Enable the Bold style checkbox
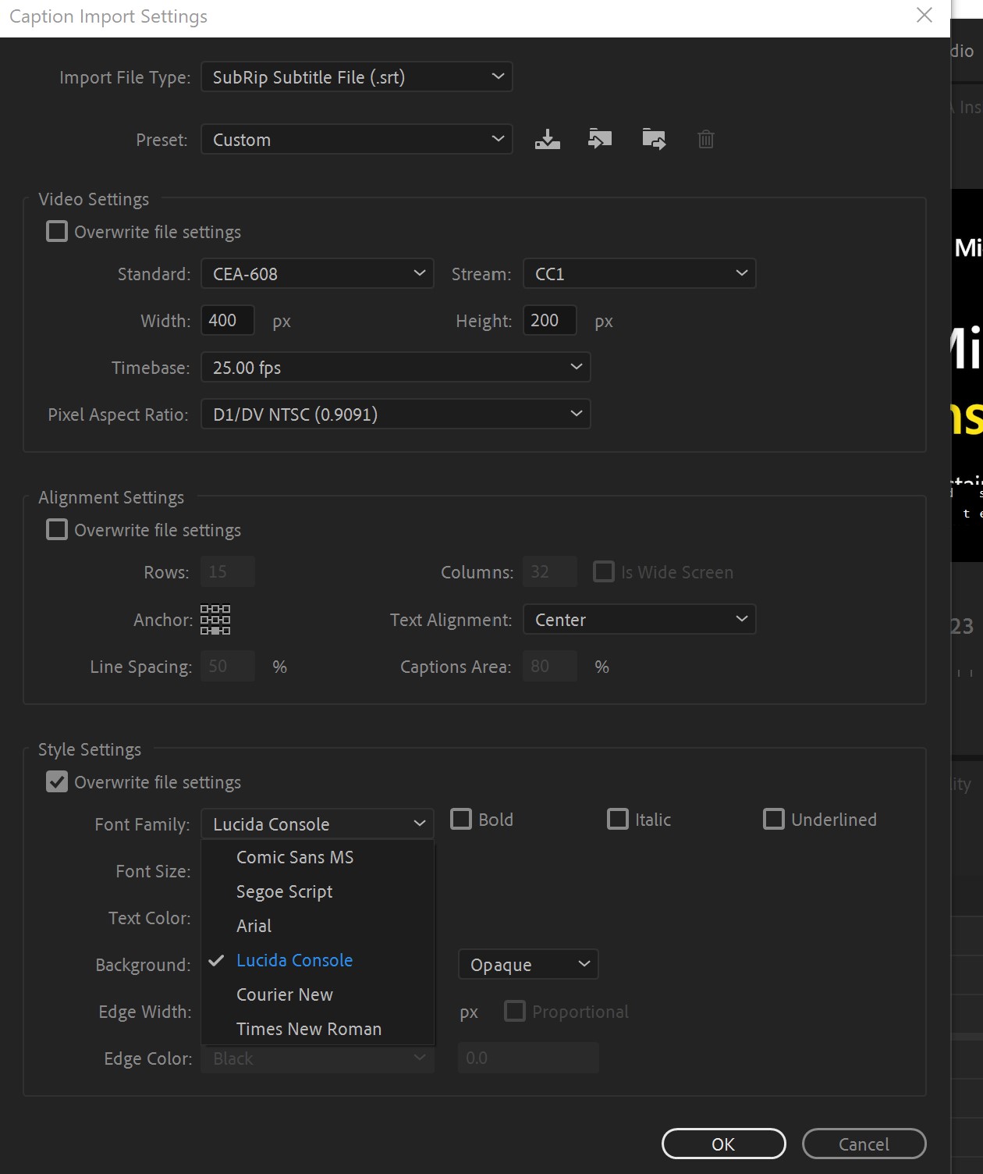 (460, 819)
